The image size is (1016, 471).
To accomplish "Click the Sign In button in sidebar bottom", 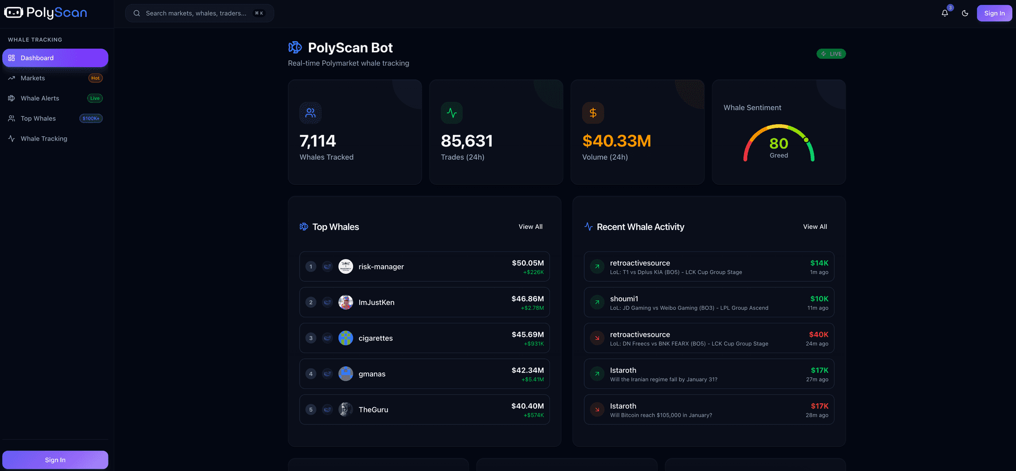I will (55, 460).
